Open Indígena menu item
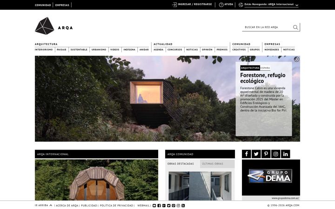The height and width of the screenshot is (209, 335). coord(129,50)
